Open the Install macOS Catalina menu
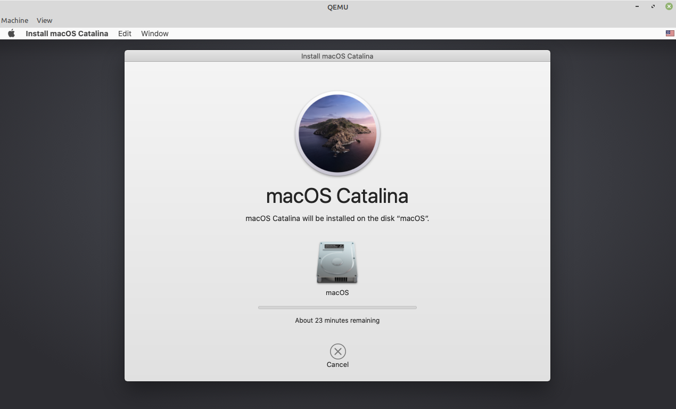This screenshot has width=676, height=409. (67, 33)
